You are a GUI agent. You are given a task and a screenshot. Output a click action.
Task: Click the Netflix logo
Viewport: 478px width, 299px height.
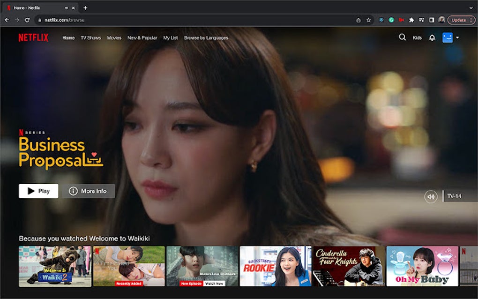(34, 37)
